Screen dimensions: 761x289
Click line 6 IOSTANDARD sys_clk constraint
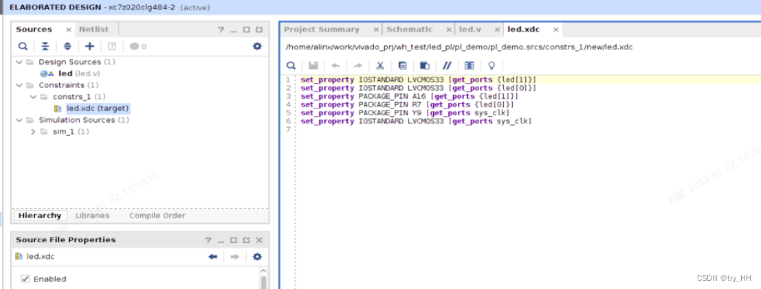click(x=416, y=121)
